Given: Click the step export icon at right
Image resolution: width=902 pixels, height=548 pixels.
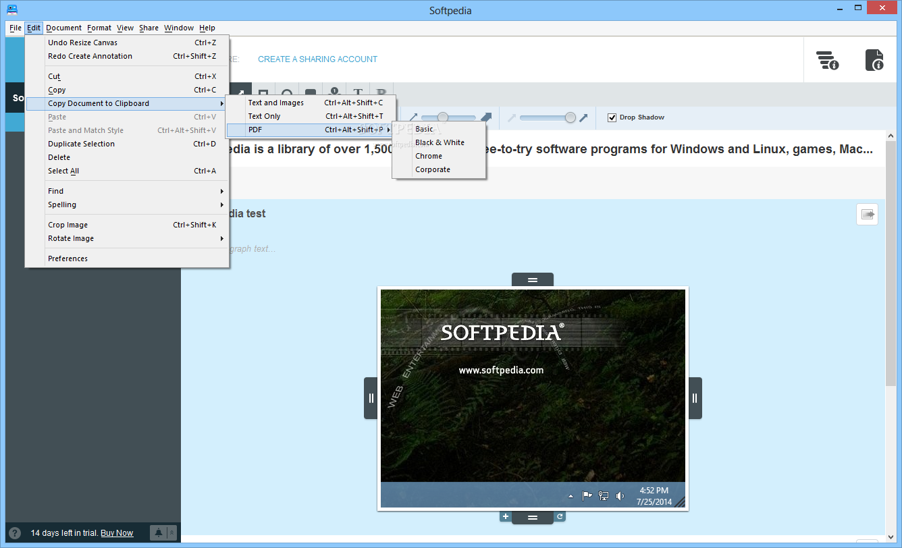Looking at the screenshot, I should (x=867, y=214).
